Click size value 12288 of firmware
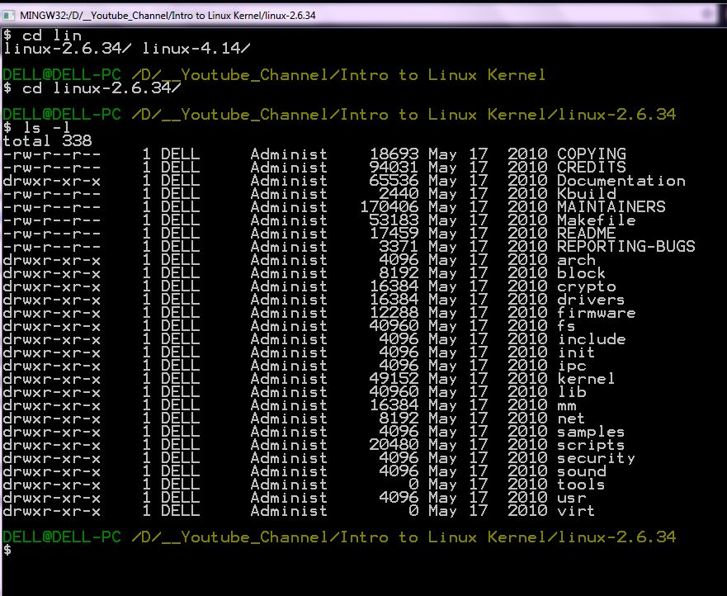 [x=394, y=313]
